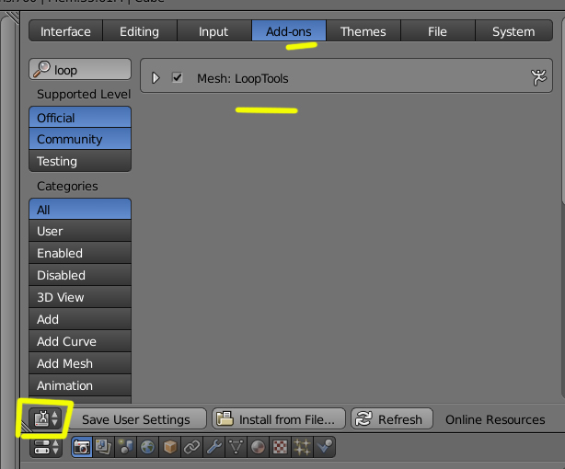Open the Scene properties icon
This screenshot has width=565, height=469.
tap(125, 447)
